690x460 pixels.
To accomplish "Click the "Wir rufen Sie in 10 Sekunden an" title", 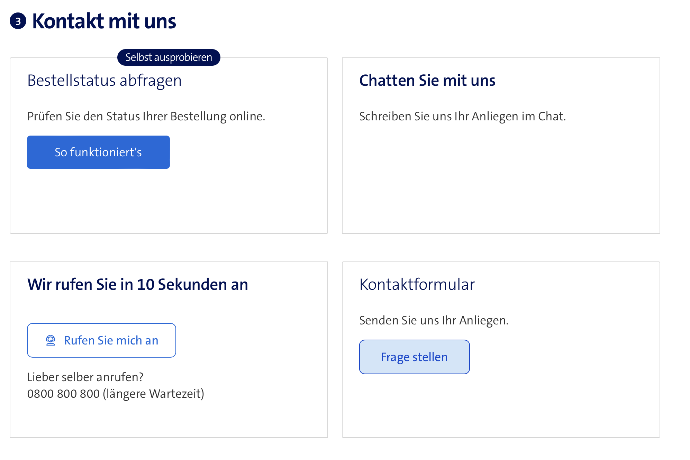I will click(x=137, y=284).
